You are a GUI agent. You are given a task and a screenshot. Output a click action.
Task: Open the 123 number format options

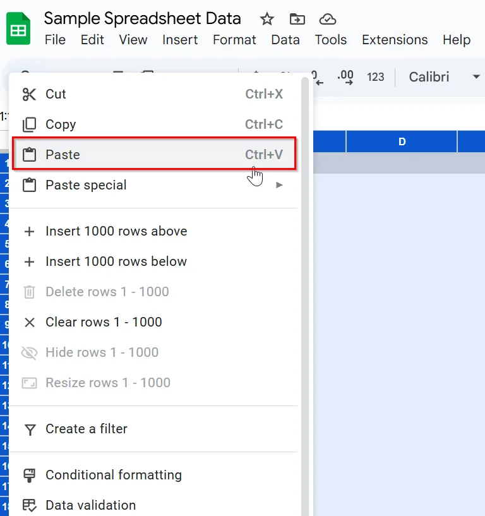click(x=375, y=77)
